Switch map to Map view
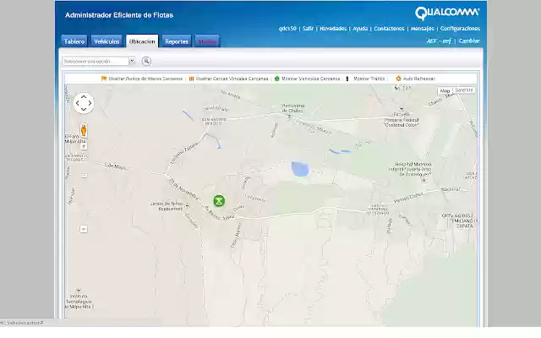 click(x=445, y=90)
